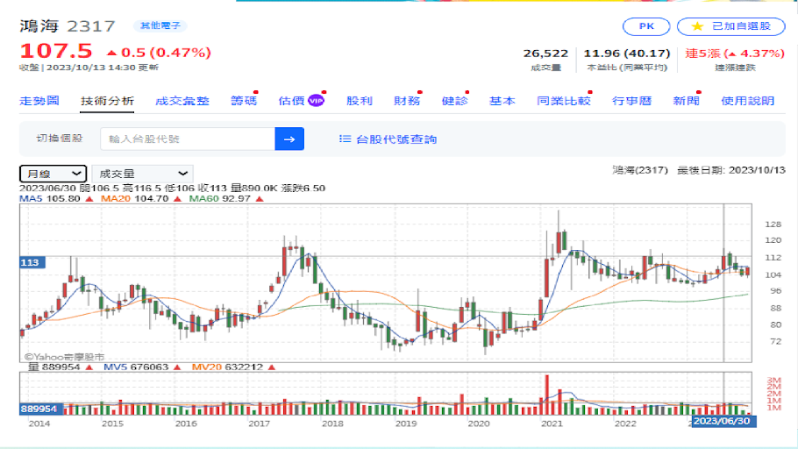Click the 2014 year label on axis

[39, 423]
